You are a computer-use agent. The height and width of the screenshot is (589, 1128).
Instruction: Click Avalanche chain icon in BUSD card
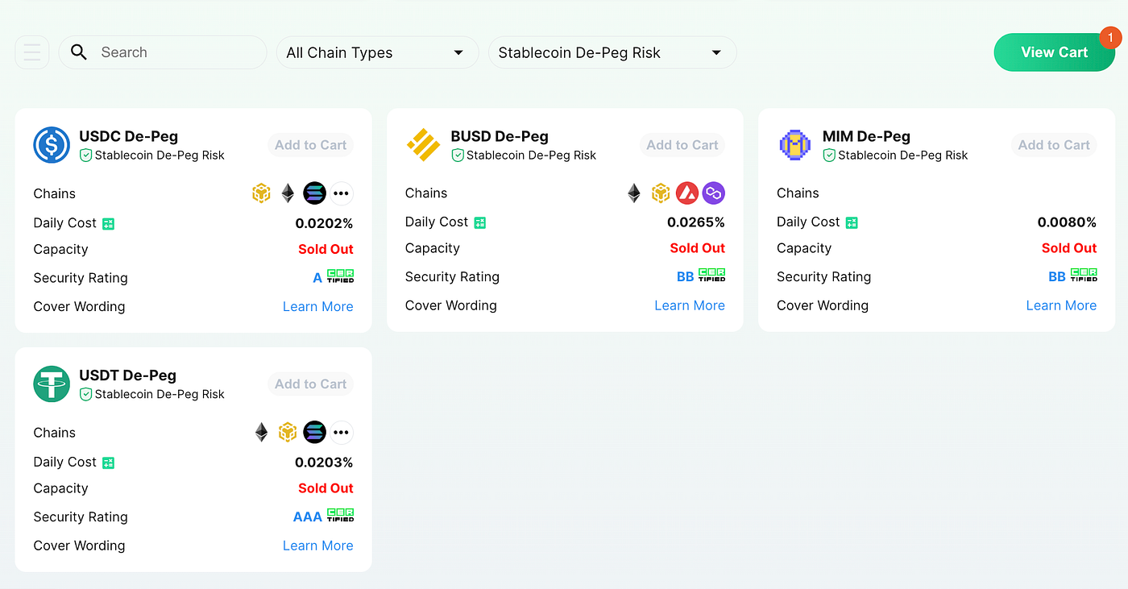[686, 193]
